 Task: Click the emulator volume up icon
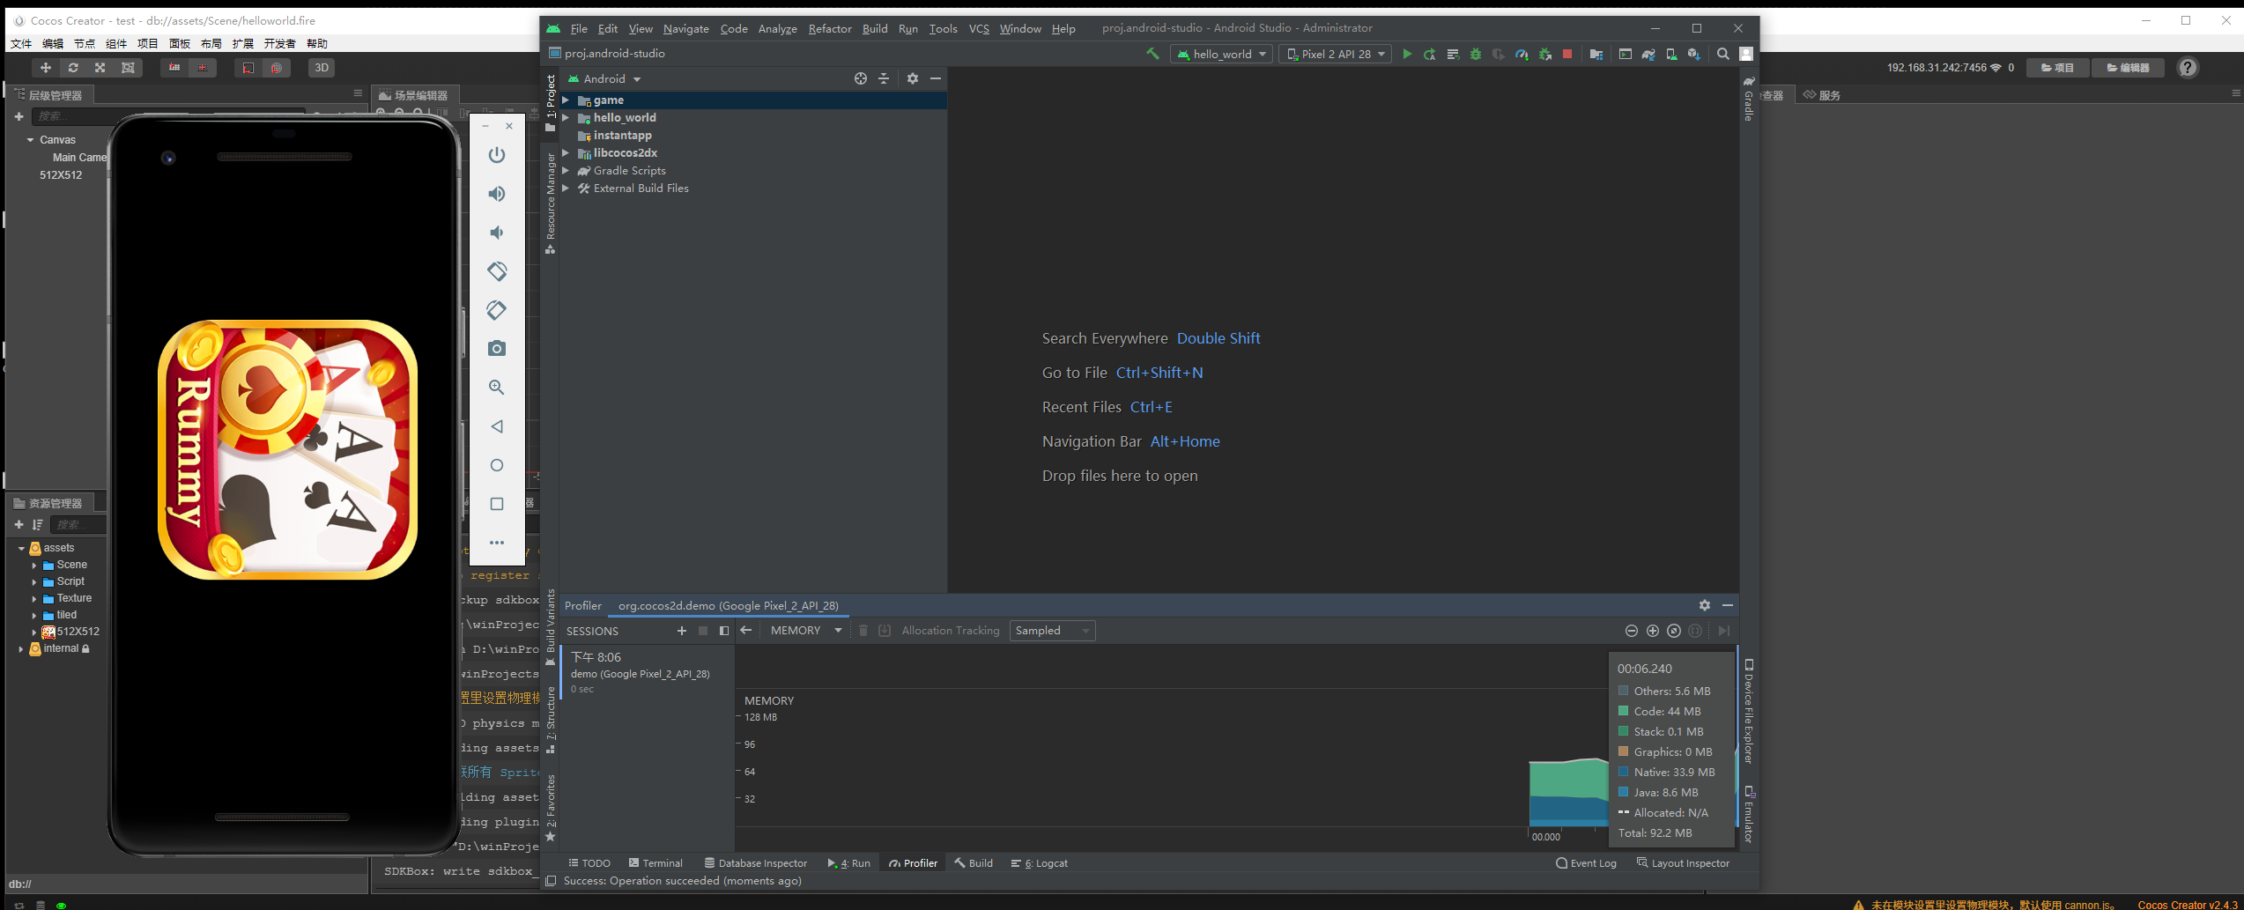(497, 194)
